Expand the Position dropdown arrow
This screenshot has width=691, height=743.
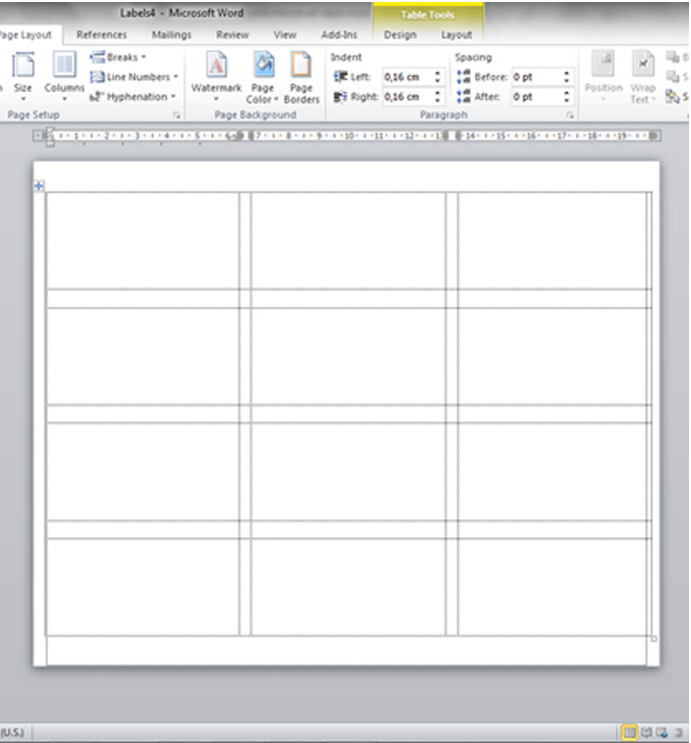(x=603, y=99)
